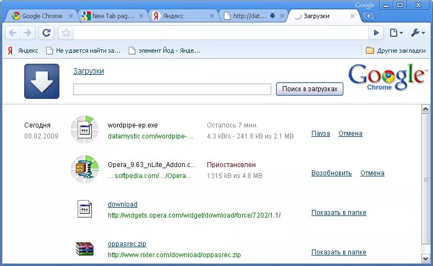
Task: Open the page menu dropdown
Action: 396,33
